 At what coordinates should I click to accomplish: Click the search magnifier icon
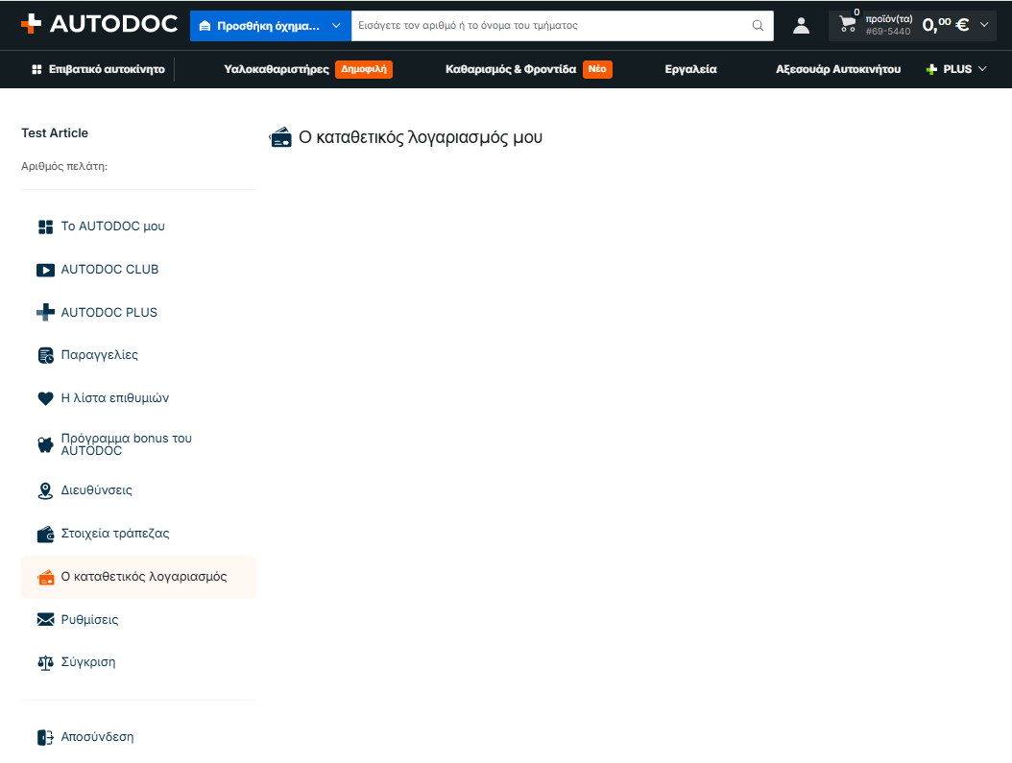click(x=758, y=26)
